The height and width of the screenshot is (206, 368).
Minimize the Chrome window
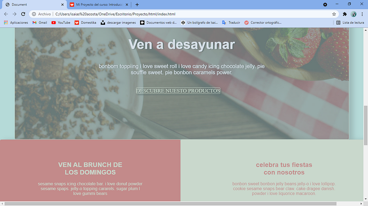[x=337, y=4]
